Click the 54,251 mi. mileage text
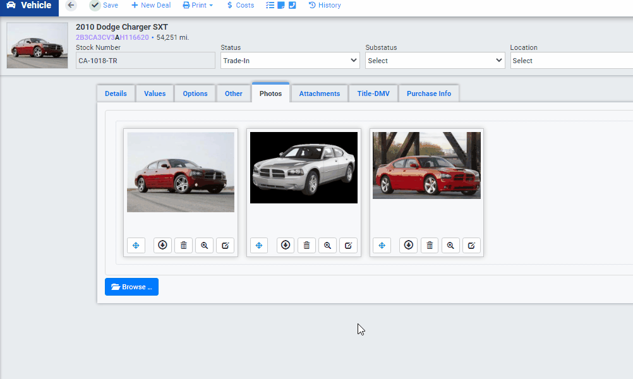The height and width of the screenshot is (379, 633). (173, 37)
